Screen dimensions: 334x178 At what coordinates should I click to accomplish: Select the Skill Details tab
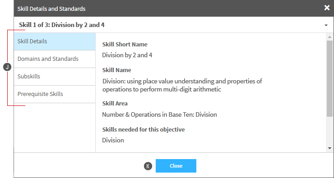55,41
